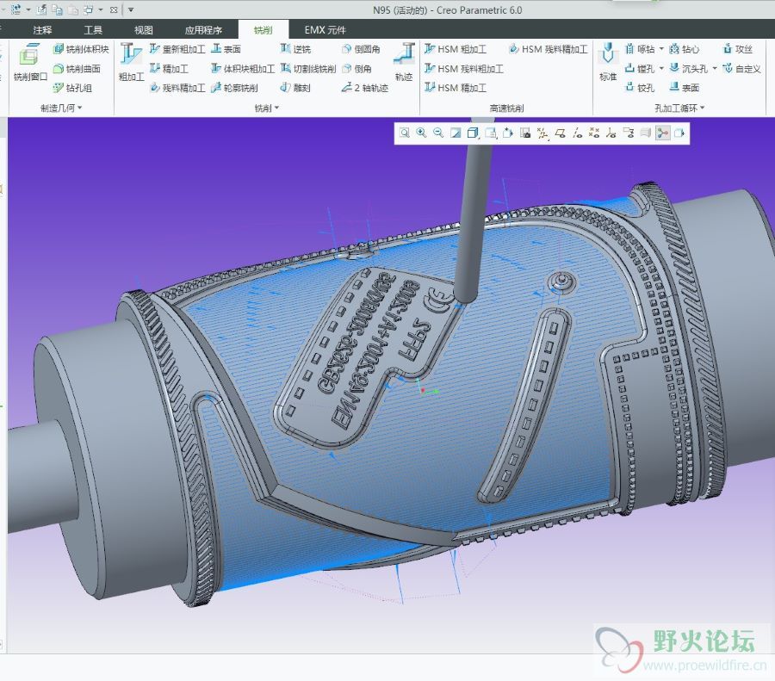This screenshot has width=775, height=681.
Task: Select HSM 残料粗加工
Action: coord(463,68)
